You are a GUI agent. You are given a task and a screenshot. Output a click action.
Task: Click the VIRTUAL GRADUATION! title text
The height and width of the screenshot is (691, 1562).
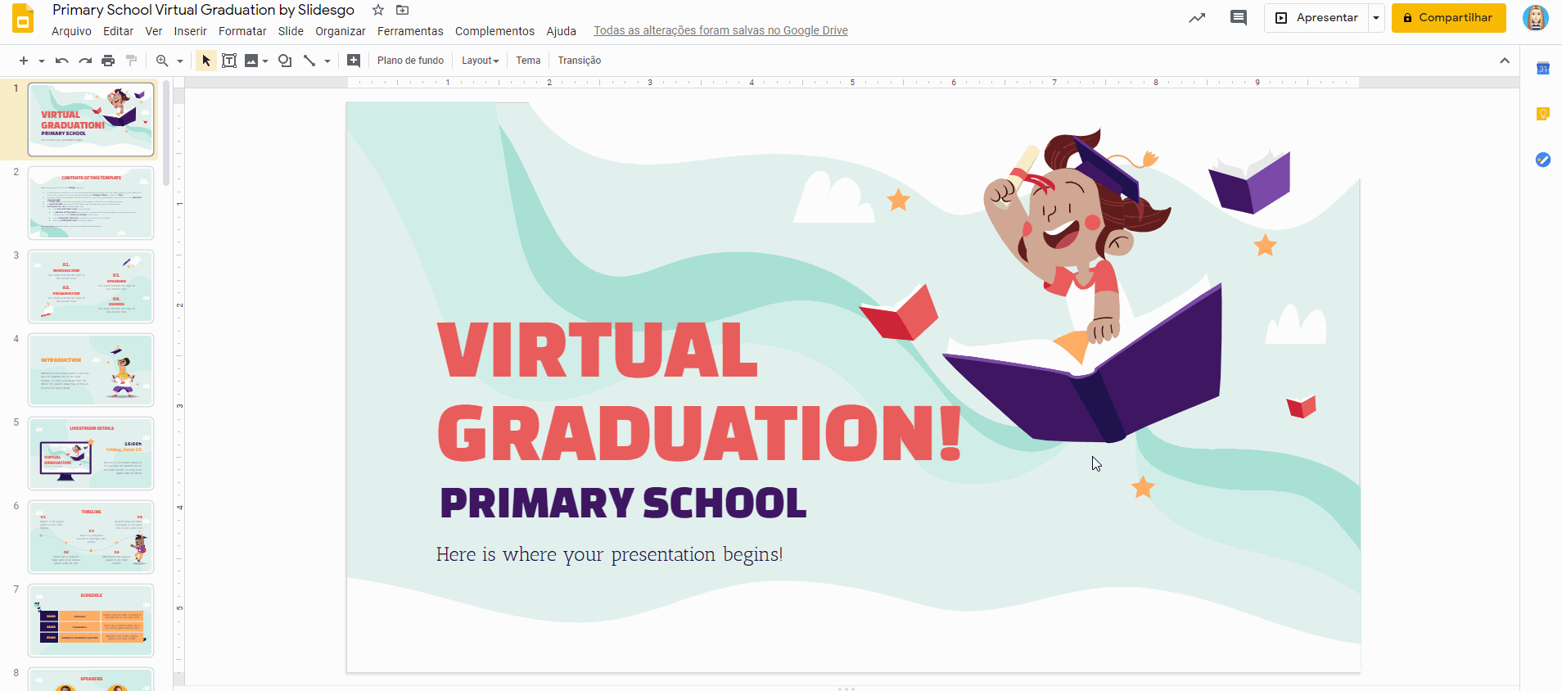[700, 391]
